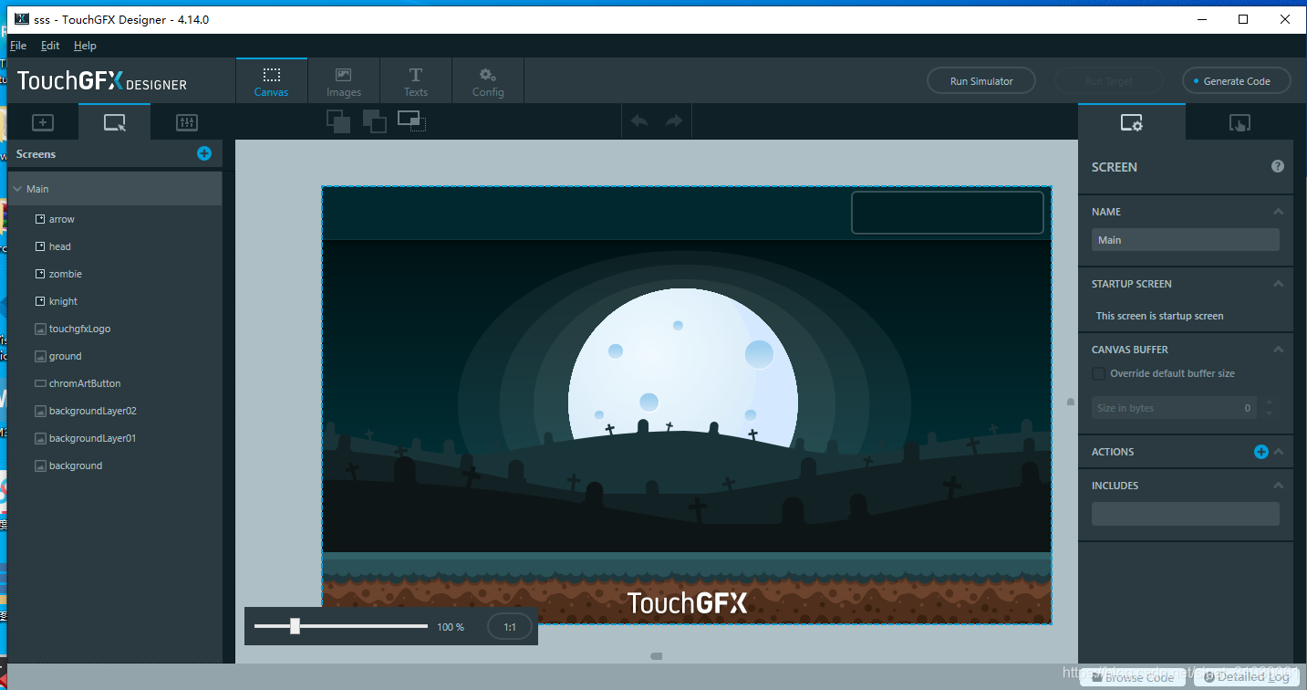This screenshot has height=690, width=1307.
Task: Switch to the interactions tab with hand icon
Action: pos(1239,122)
